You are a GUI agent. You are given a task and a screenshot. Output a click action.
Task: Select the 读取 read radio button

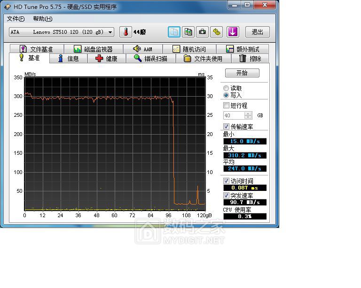pyautogui.click(x=226, y=88)
